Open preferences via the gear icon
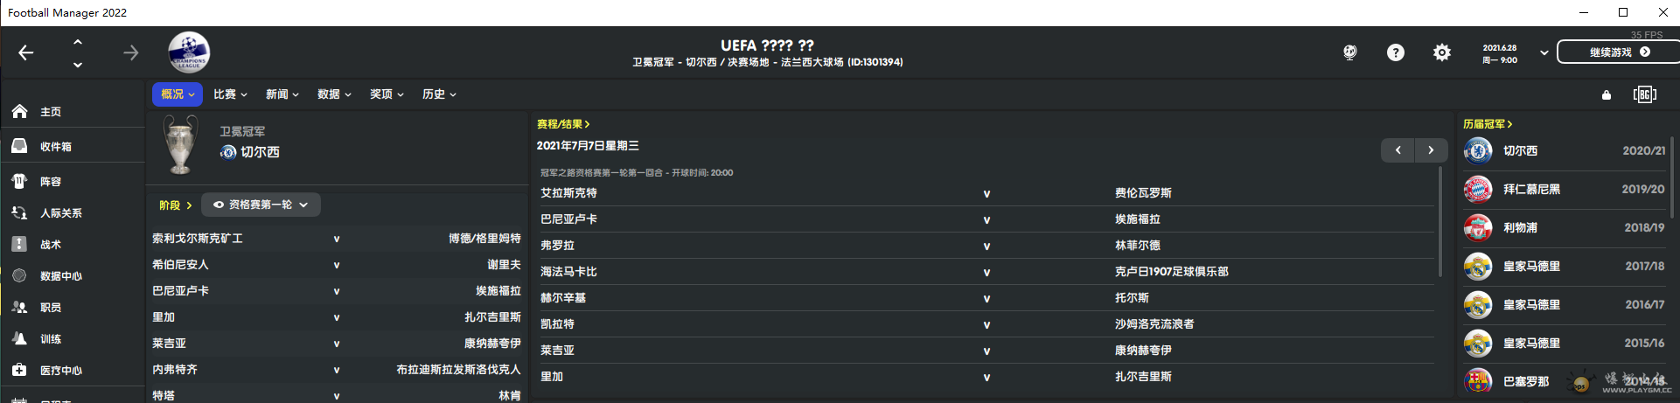Image resolution: width=1680 pixels, height=403 pixels. [1441, 52]
